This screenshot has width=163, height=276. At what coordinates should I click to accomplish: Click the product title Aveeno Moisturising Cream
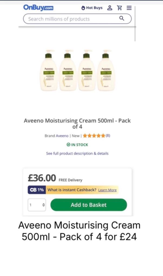77,123
